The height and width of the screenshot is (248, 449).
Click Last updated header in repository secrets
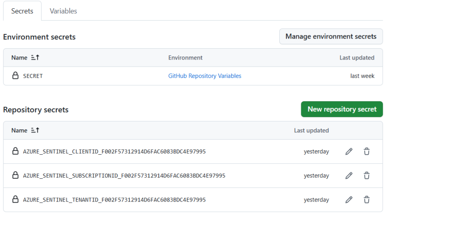pos(311,131)
